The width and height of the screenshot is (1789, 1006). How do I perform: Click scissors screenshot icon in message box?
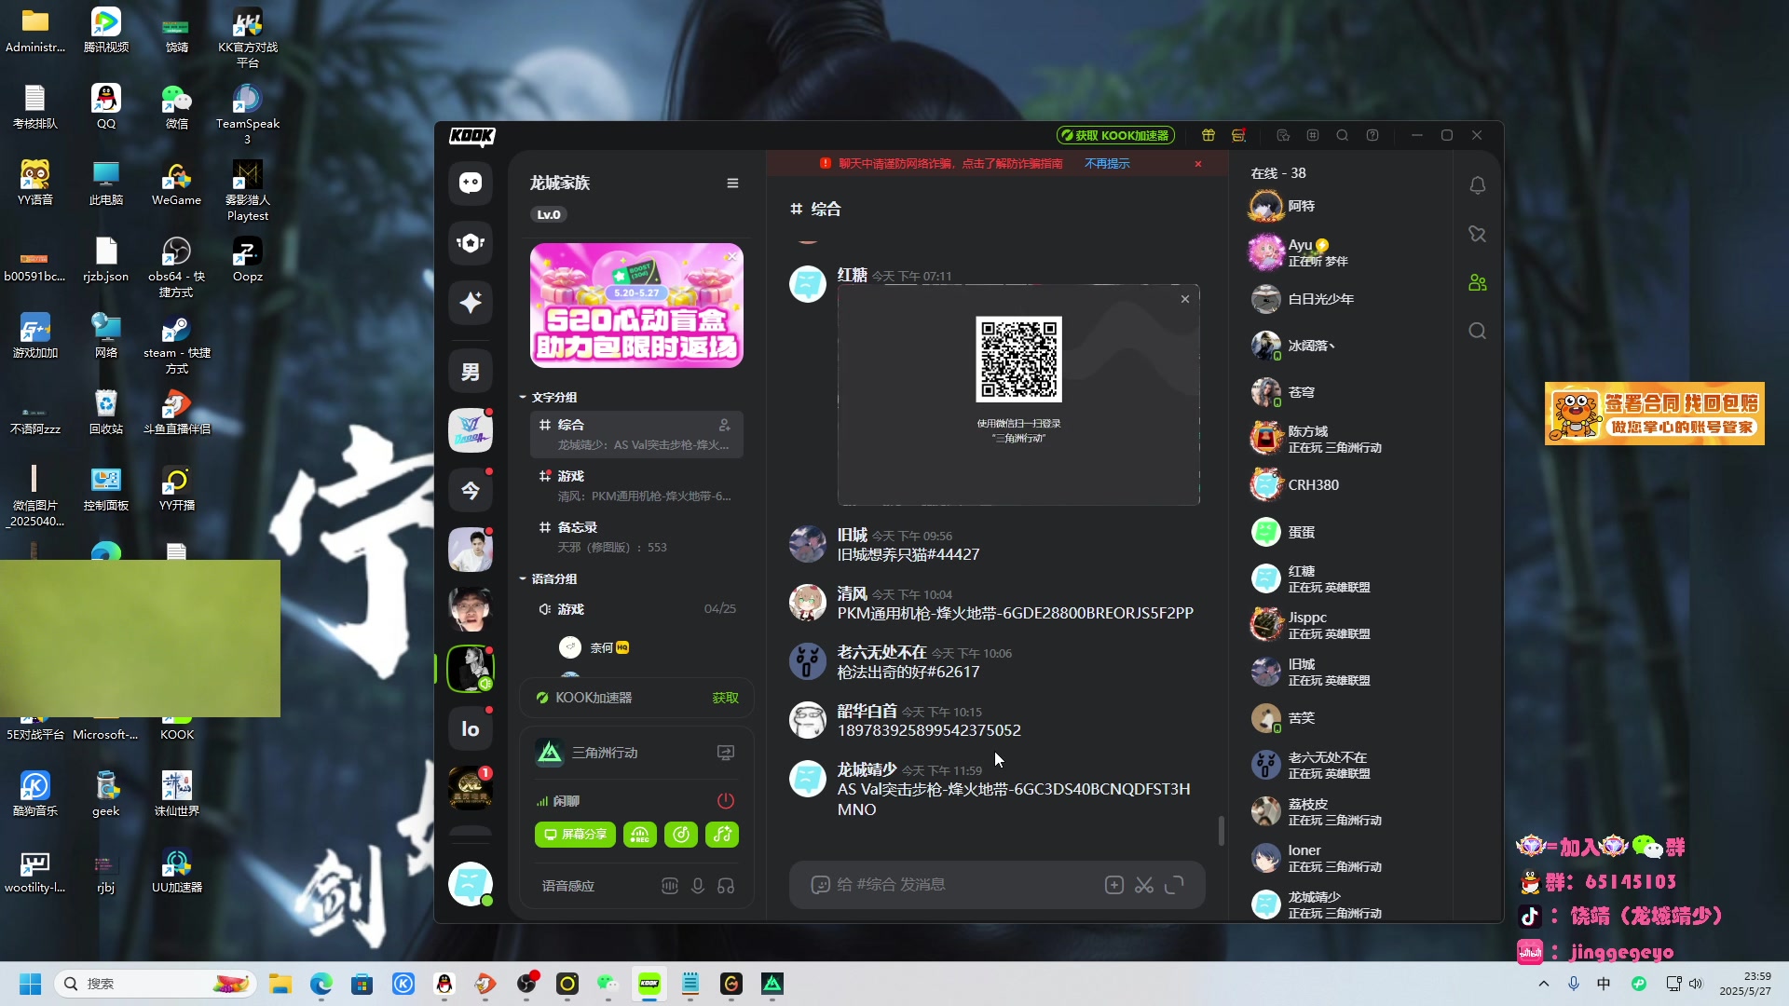click(x=1144, y=885)
